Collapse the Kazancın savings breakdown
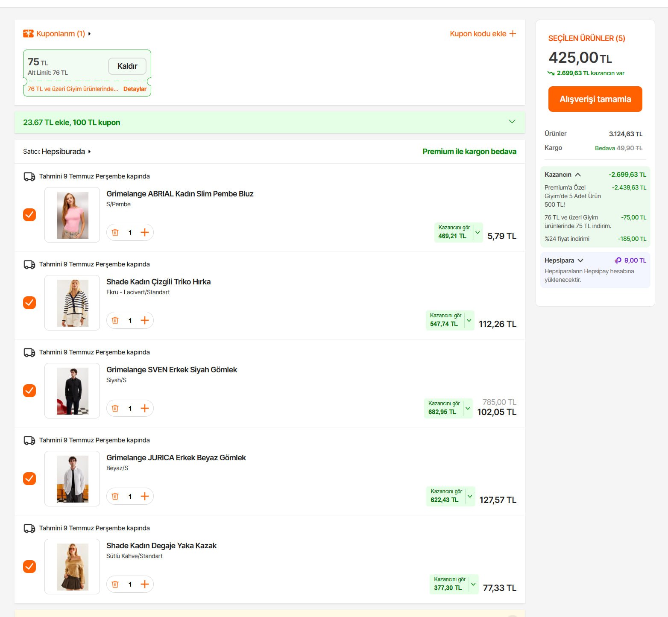668x617 pixels. click(578, 175)
